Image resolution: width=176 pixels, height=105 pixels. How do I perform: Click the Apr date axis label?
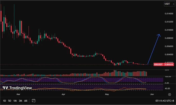click(63, 94)
